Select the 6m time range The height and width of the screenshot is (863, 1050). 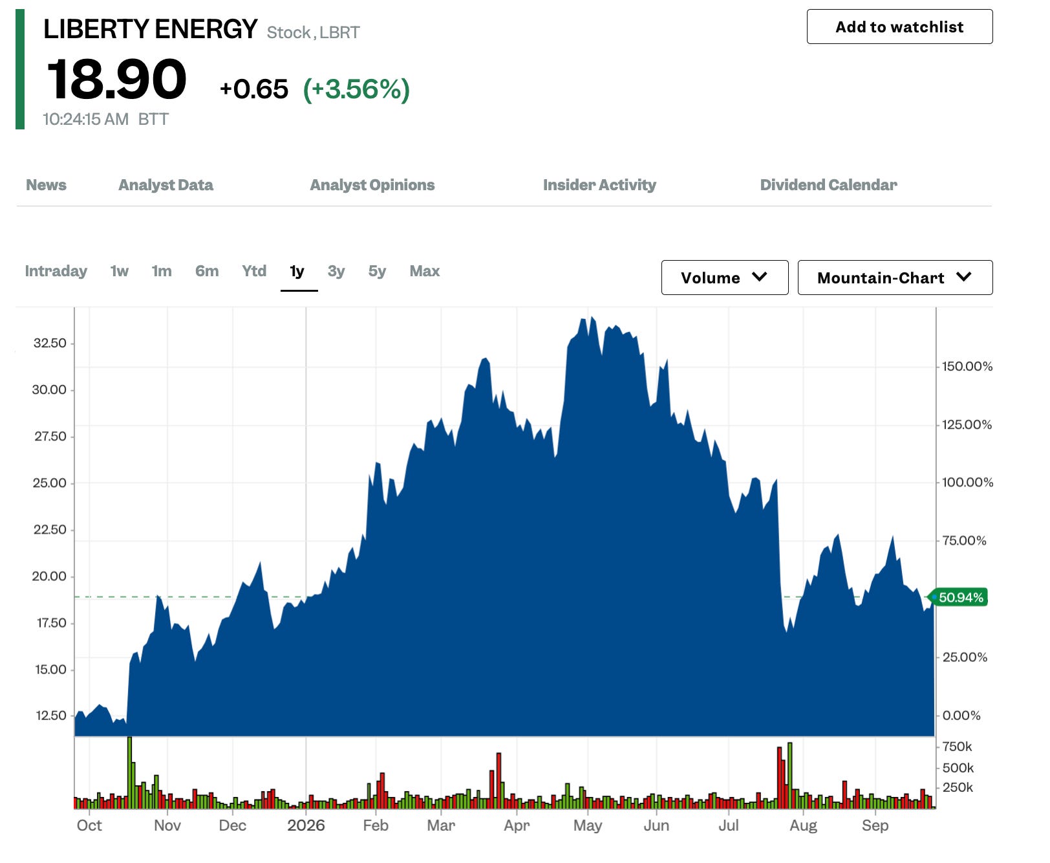click(207, 271)
